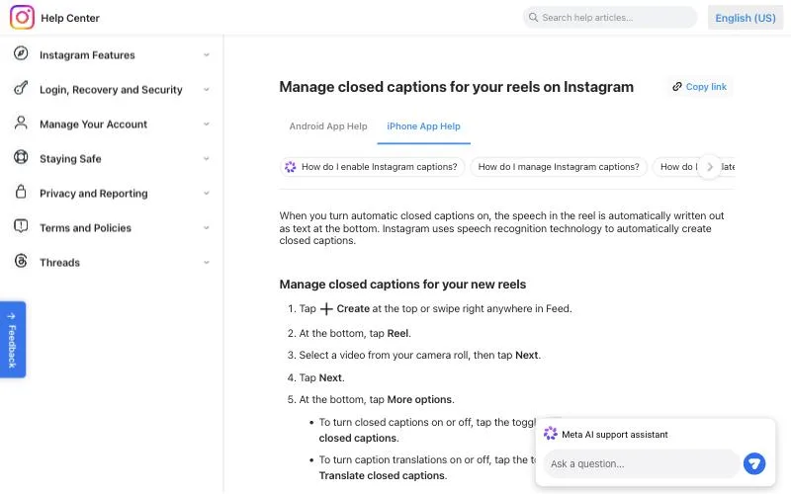
Task: Focus the Ask a question input field
Action: pos(641,463)
